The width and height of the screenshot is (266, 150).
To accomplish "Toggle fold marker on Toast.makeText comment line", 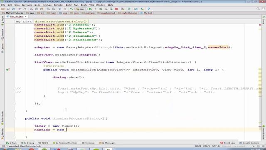I will pos(15,88).
